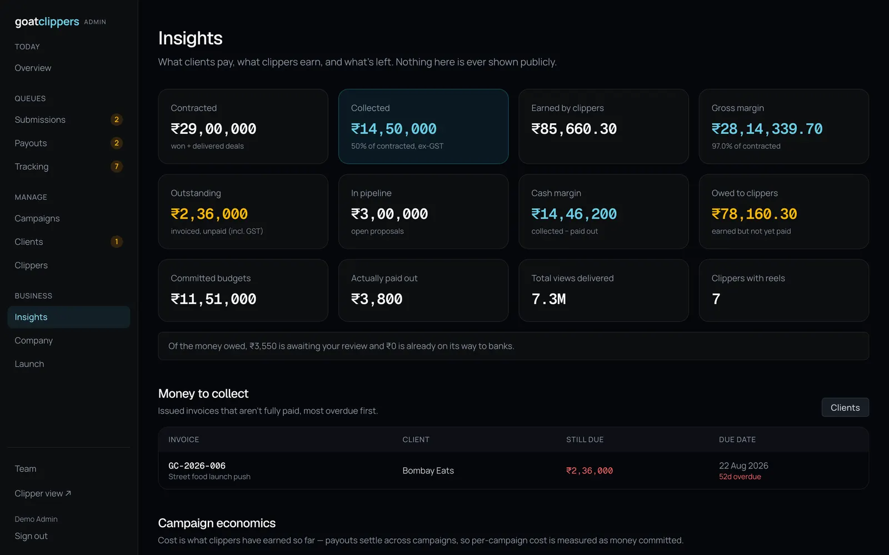Screen dimensions: 889x555
Task: Click the Clients count badge 1
Action: (116, 241)
